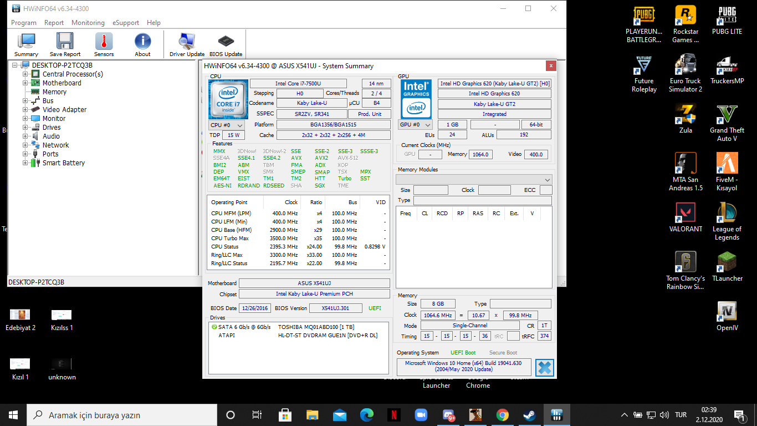Screen dimensions: 757x426
Task: Open the eSupport menu
Action: [126, 23]
